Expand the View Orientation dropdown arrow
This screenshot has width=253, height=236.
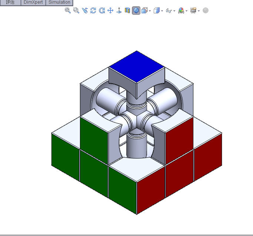click(x=150, y=11)
